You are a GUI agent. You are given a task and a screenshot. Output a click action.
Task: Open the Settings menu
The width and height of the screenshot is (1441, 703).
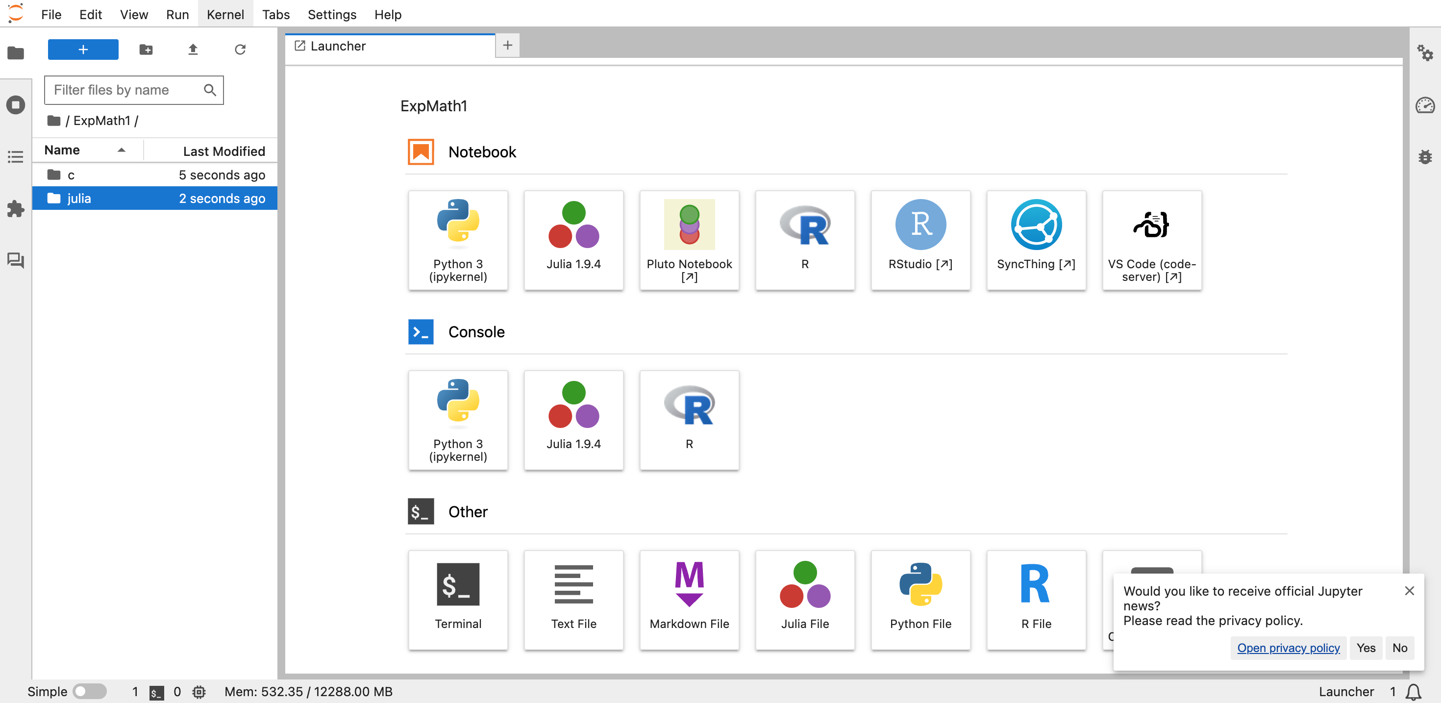click(x=332, y=14)
